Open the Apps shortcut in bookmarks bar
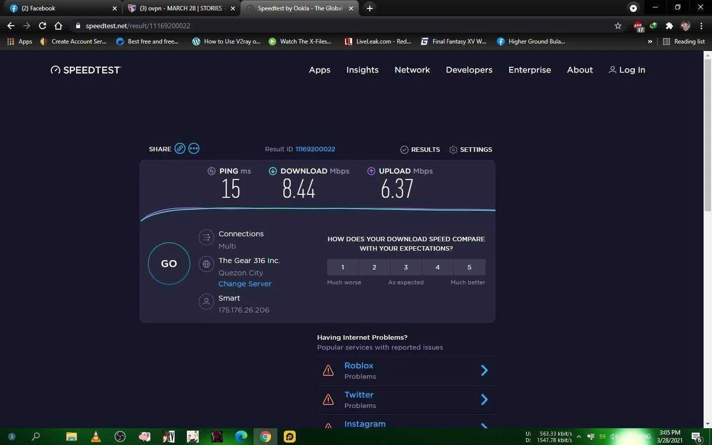 [x=20, y=42]
